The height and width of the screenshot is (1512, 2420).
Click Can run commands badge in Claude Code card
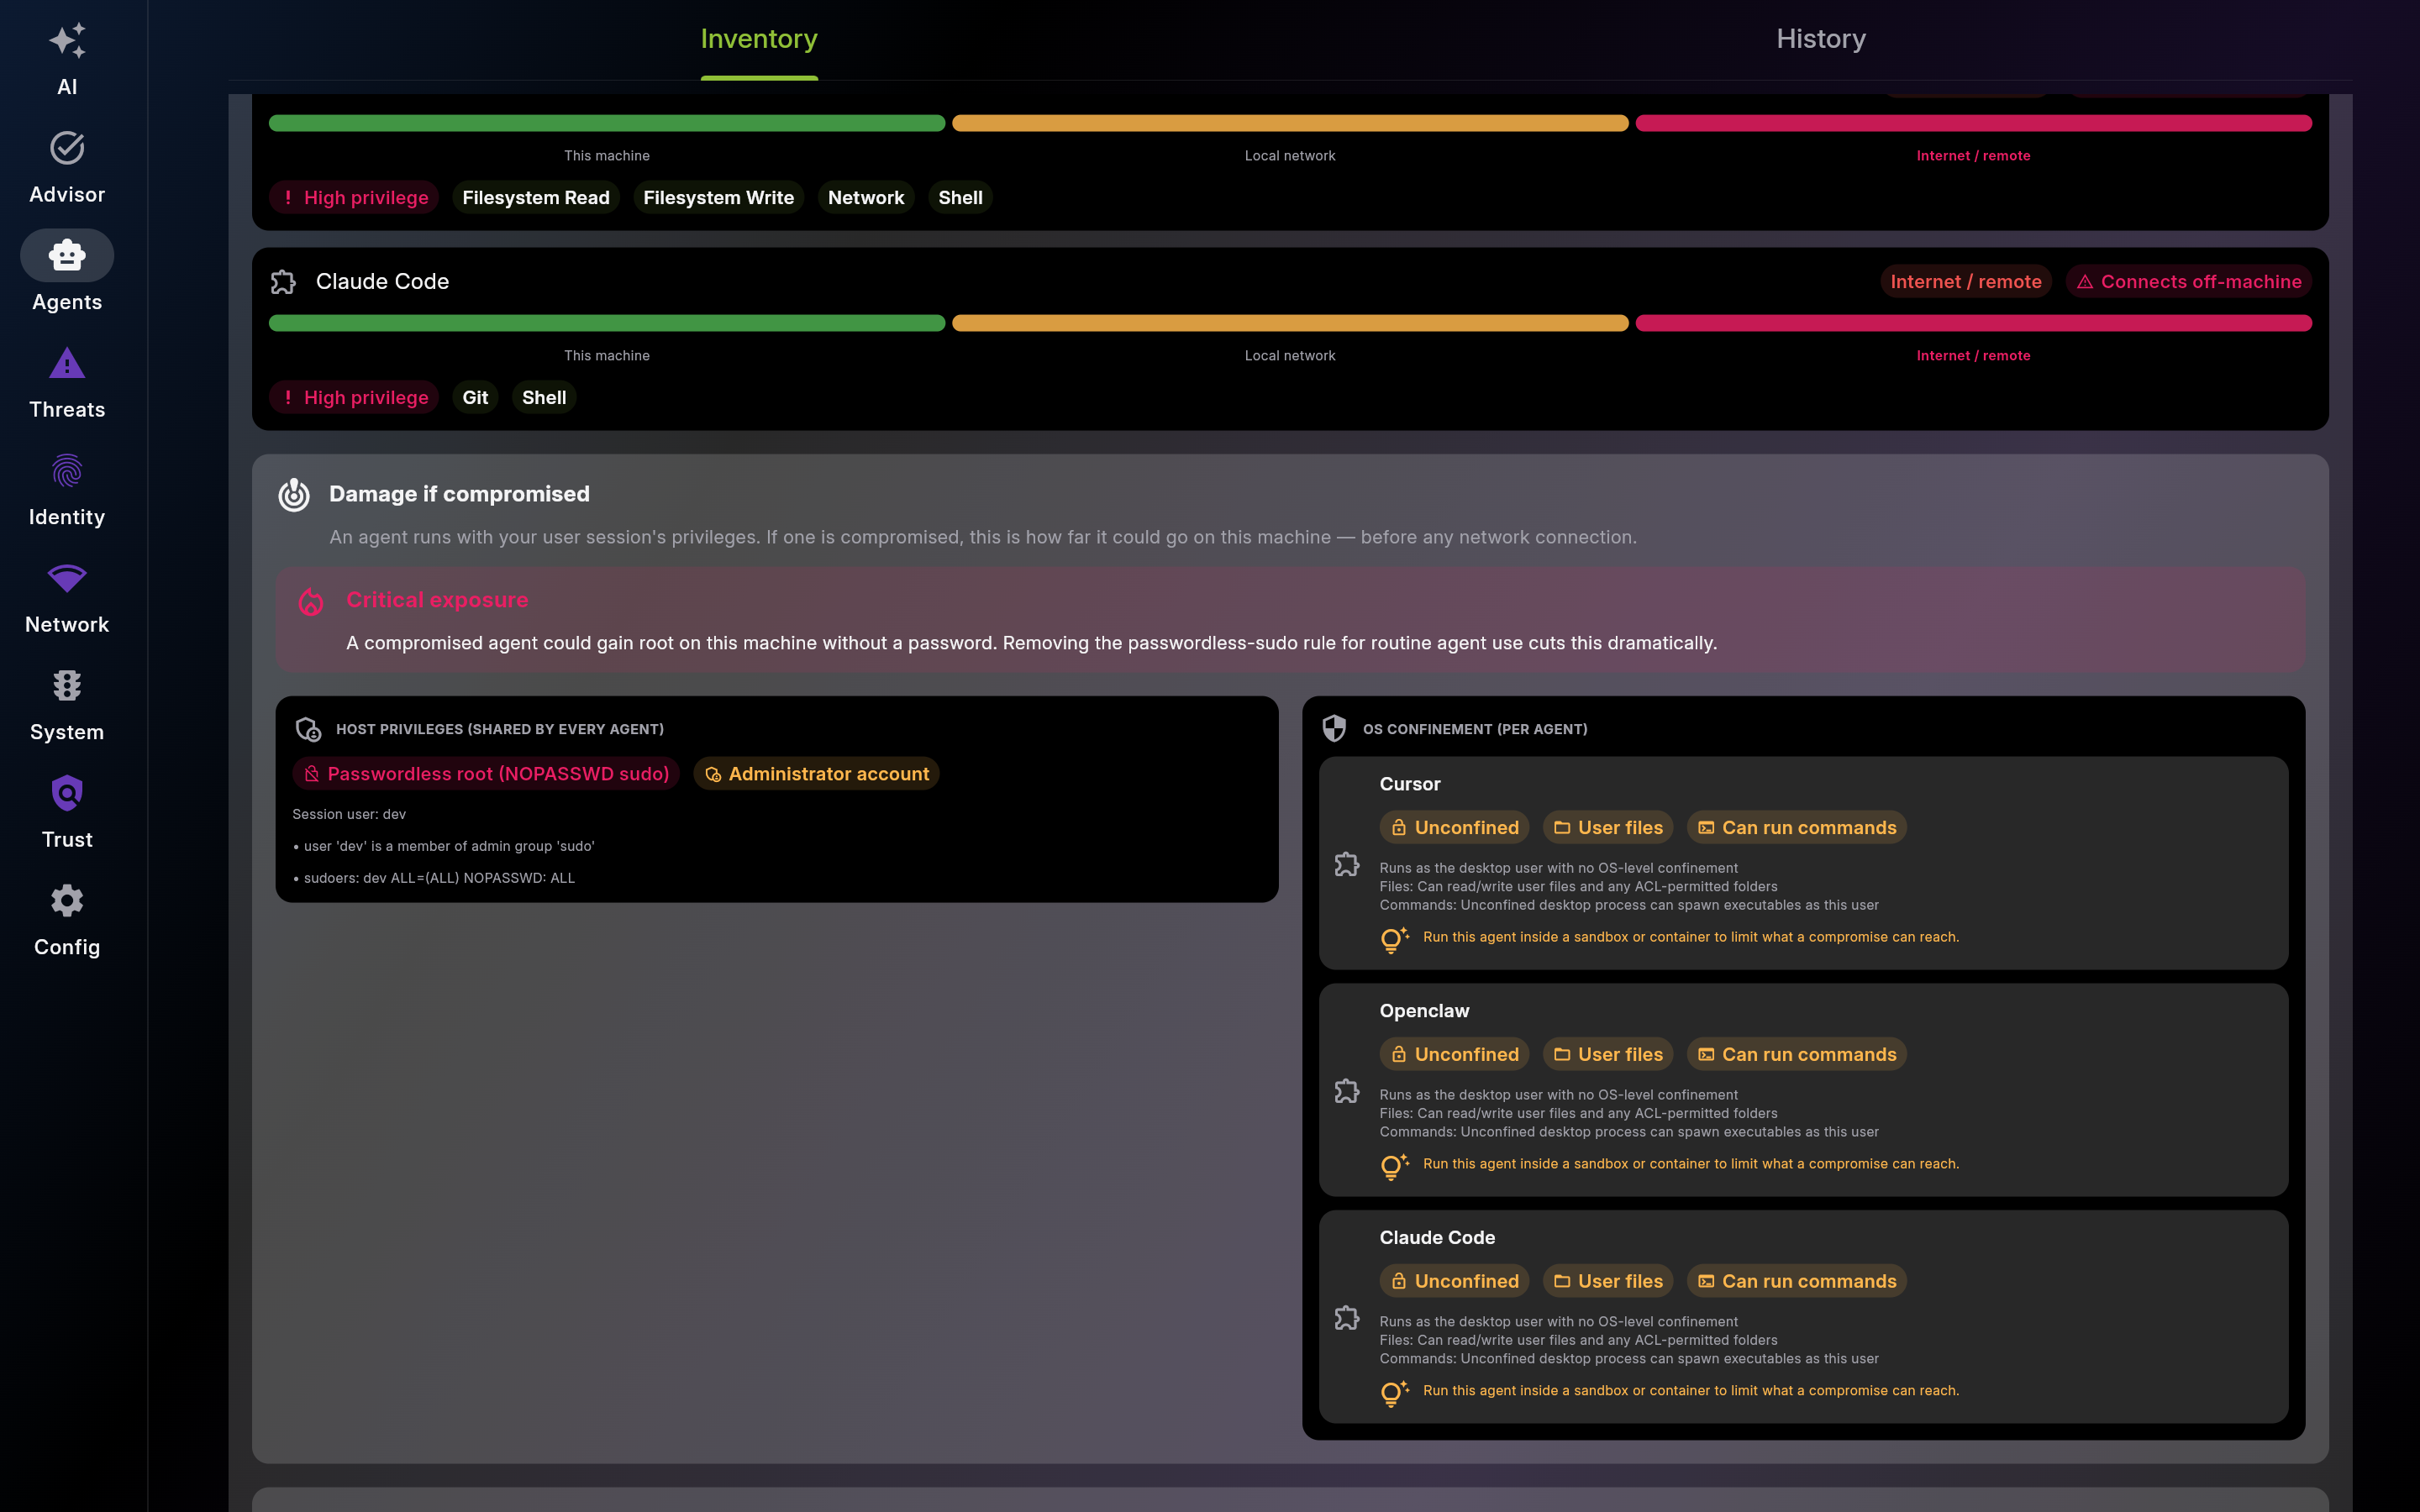(1797, 1282)
